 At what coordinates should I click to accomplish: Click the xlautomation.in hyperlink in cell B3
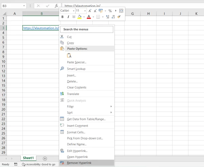pyautogui.click(x=41, y=28)
